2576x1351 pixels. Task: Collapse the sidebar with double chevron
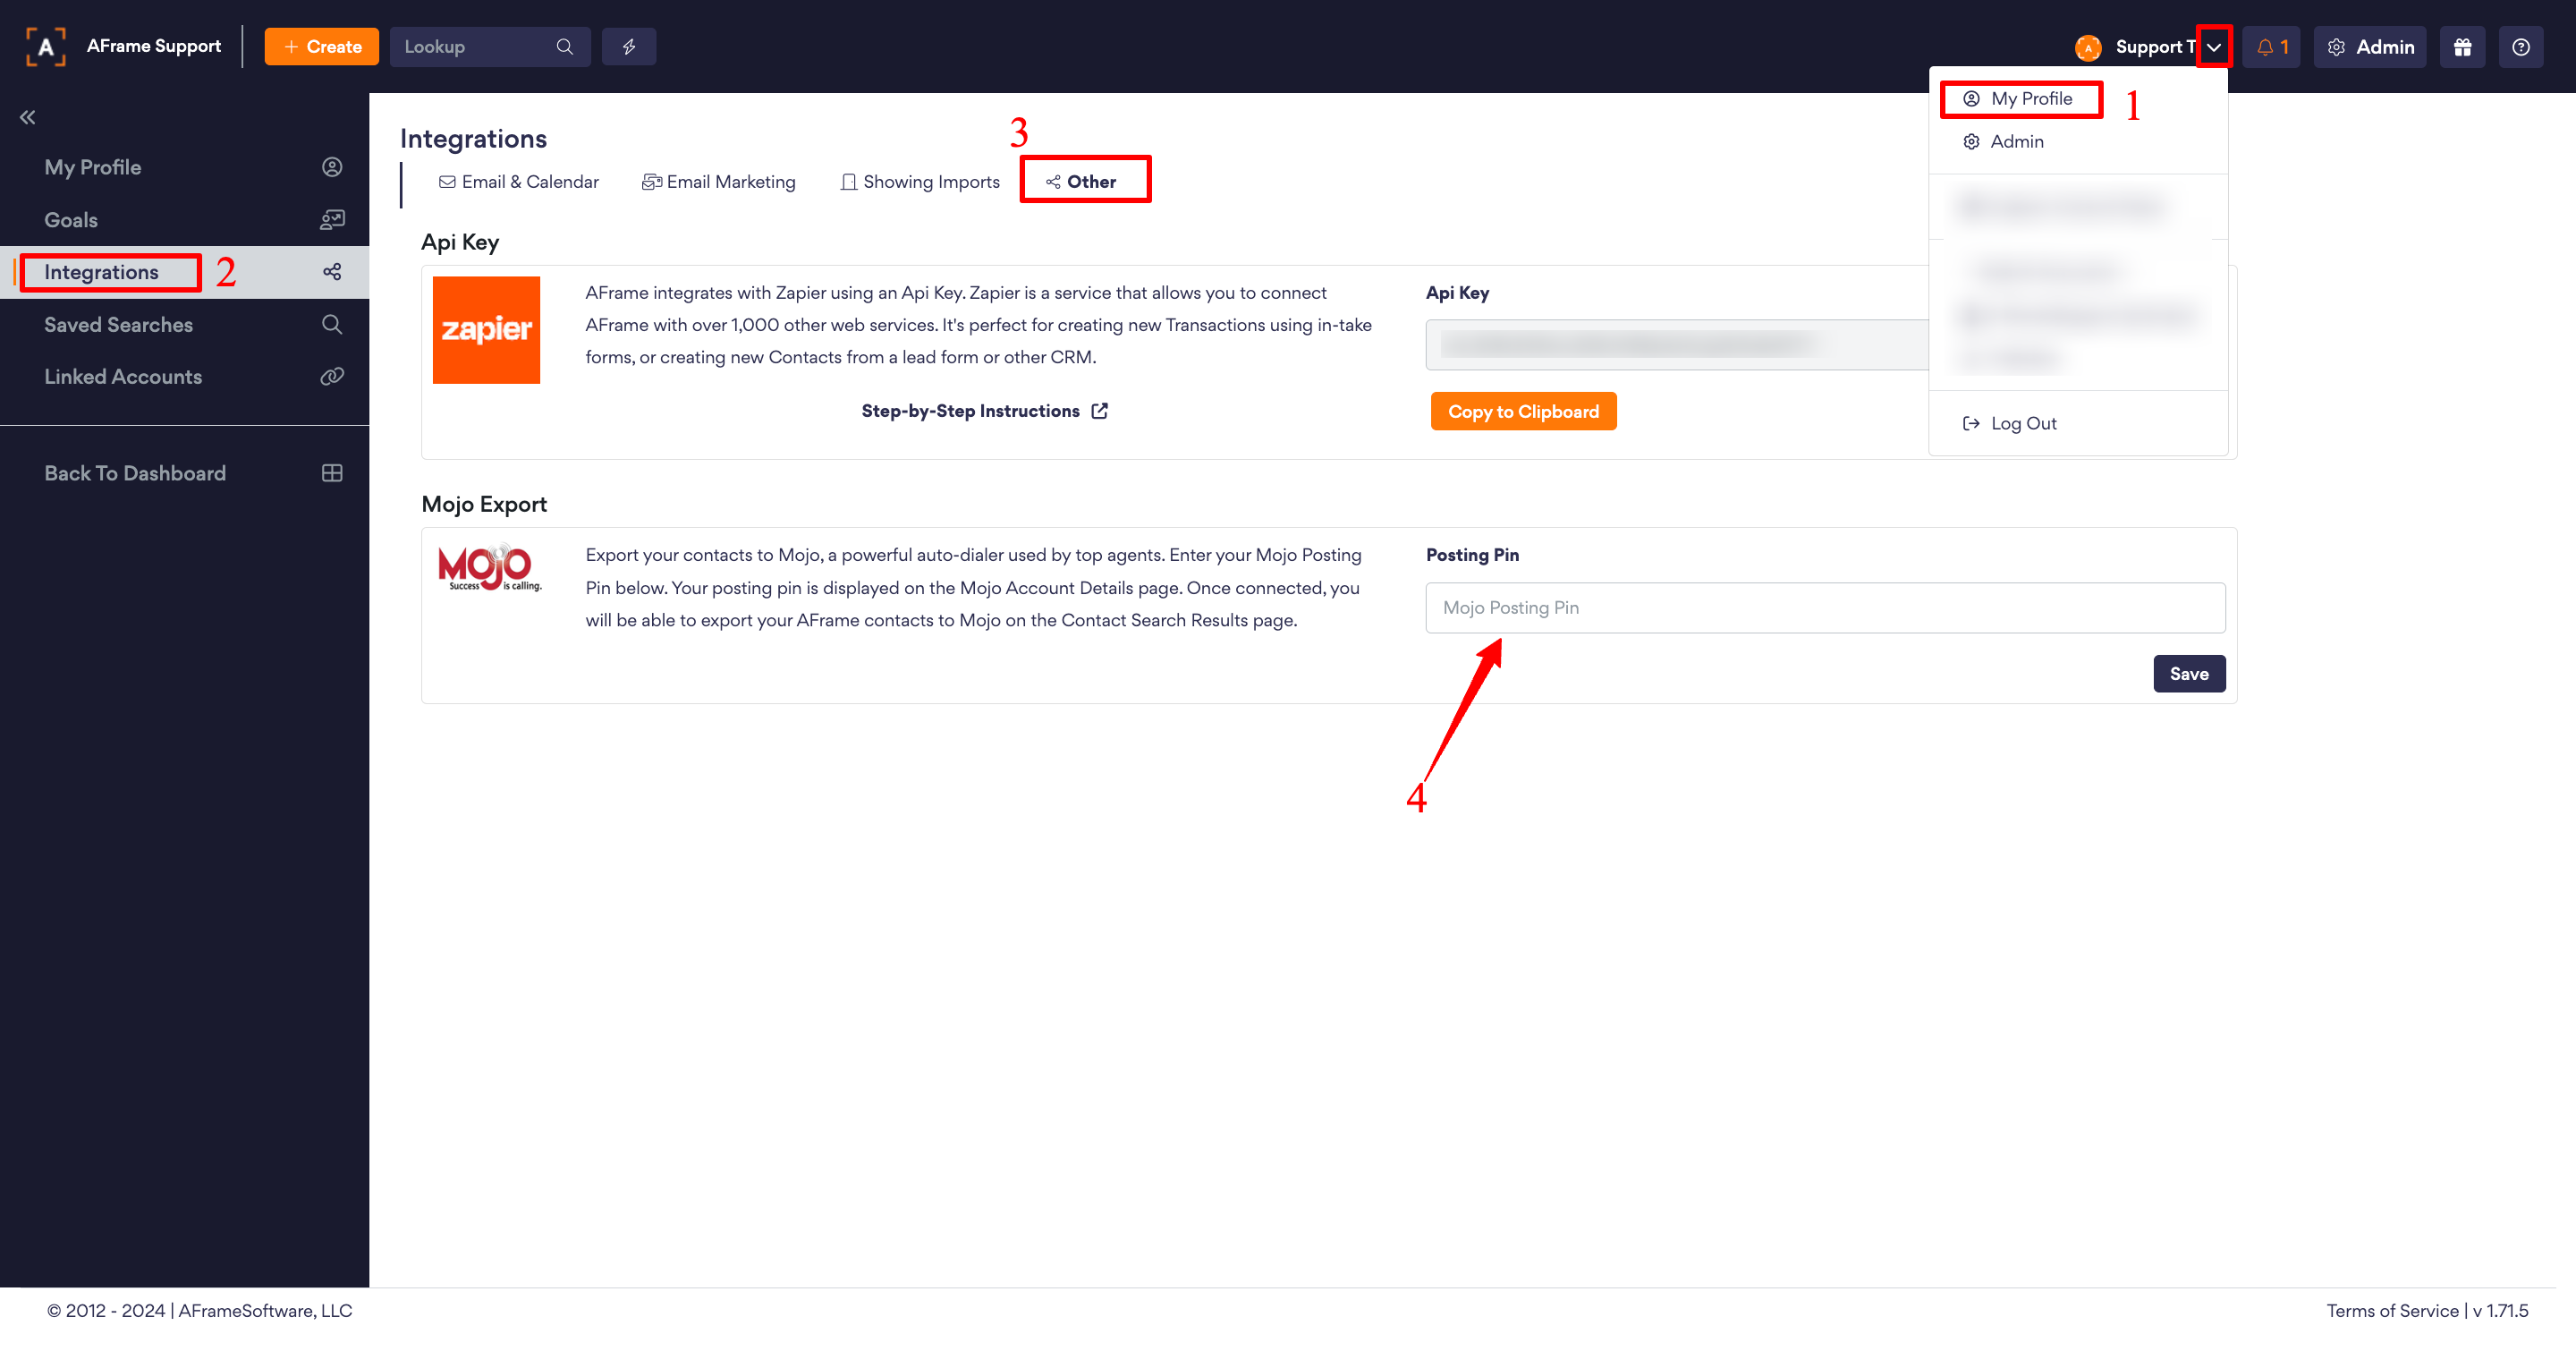click(28, 117)
